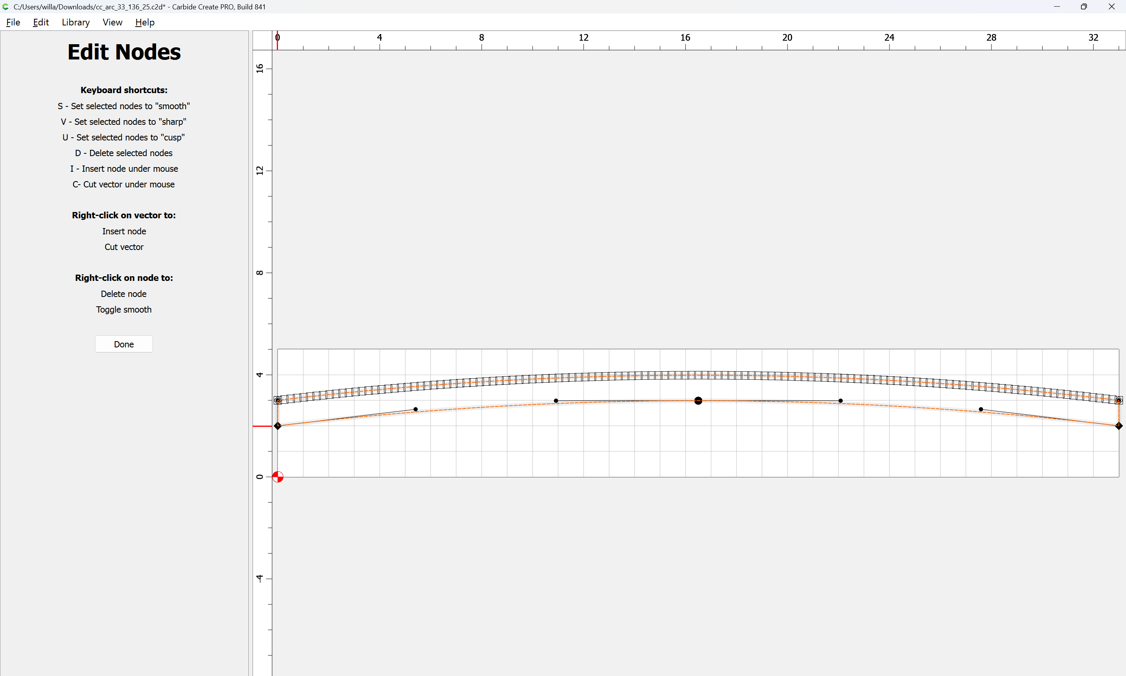The height and width of the screenshot is (676, 1126).
Task: Click the Carbide Create icon in title bar
Action: pyautogui.click(x=5, y=7)
